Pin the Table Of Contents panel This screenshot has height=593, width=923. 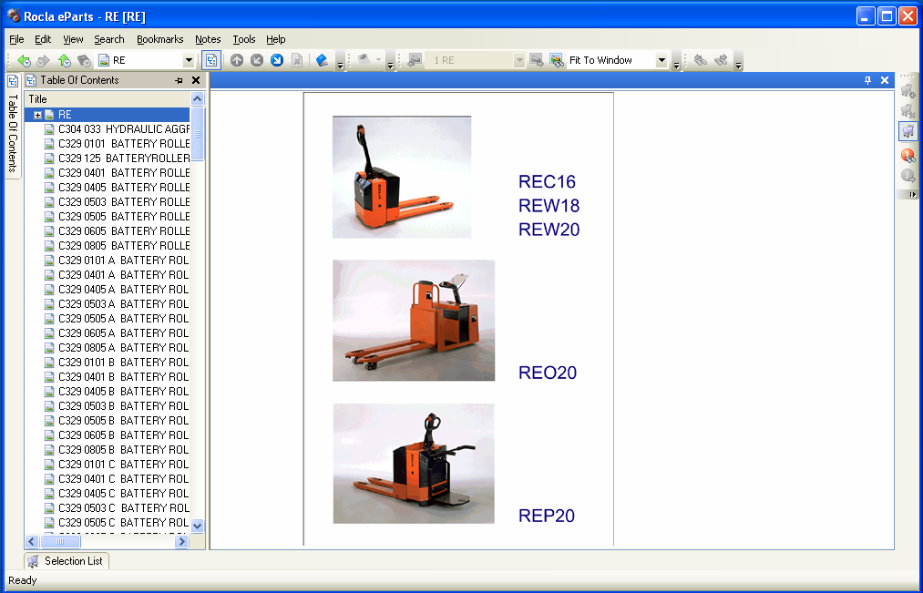tap(179, 80)
